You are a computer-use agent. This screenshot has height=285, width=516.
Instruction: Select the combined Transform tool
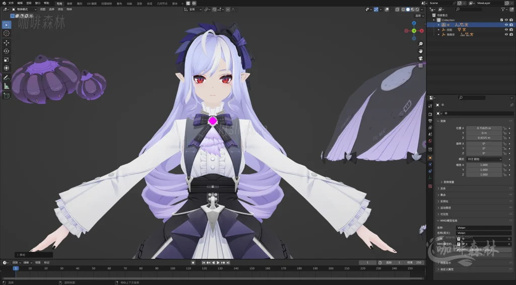[x=6, y=68]
